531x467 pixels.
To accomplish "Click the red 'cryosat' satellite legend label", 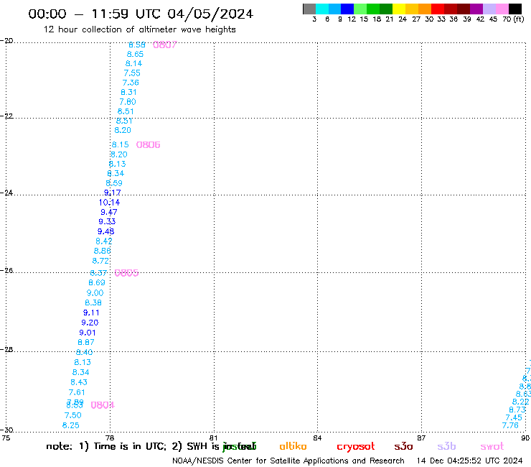I will 356,447.
